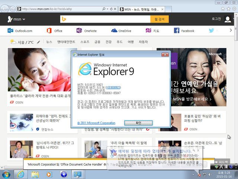Open the OneNote shortcut
The width and height of the screenshot is (238, 179).
86,31
